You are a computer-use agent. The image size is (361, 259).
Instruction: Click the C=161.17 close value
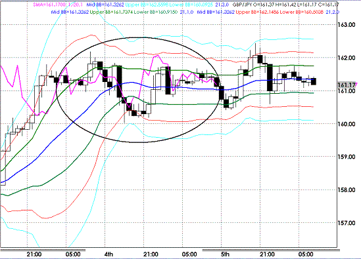[329, 5]
